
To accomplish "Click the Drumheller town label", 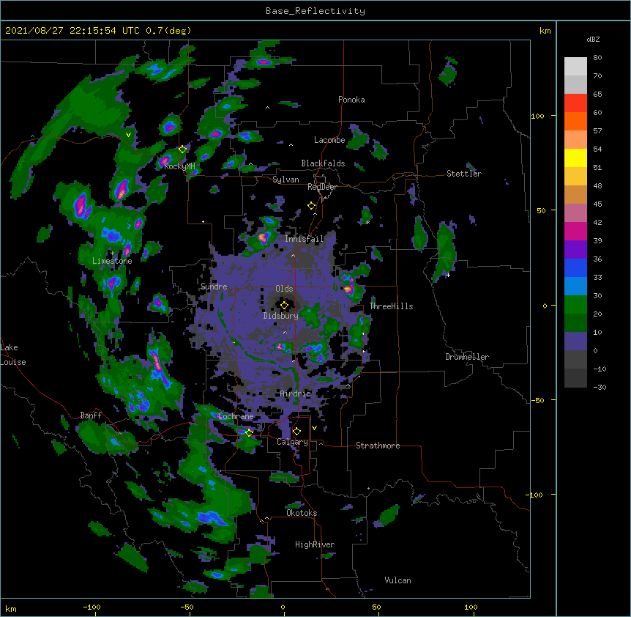I will click(x=467, y=357).
